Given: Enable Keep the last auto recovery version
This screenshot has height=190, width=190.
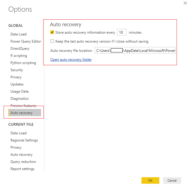Looking at the screenshot, I should pos(52,41).
